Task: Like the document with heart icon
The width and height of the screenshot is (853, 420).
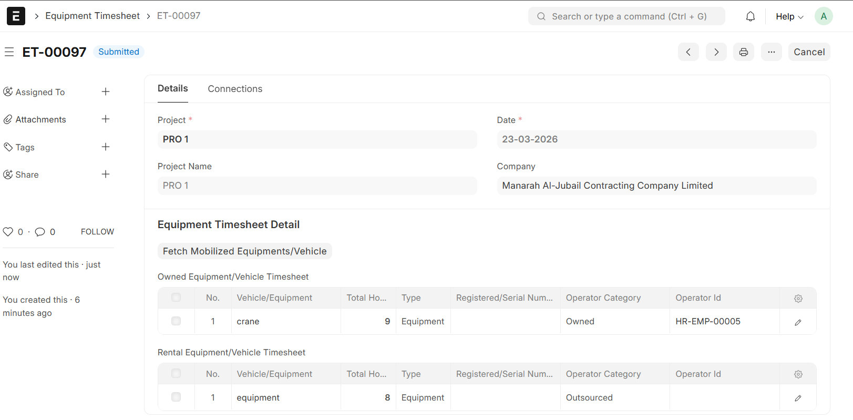Action: click(8, 232)
